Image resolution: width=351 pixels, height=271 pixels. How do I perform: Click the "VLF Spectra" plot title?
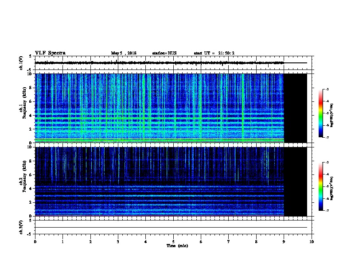[x=50, y=53]
